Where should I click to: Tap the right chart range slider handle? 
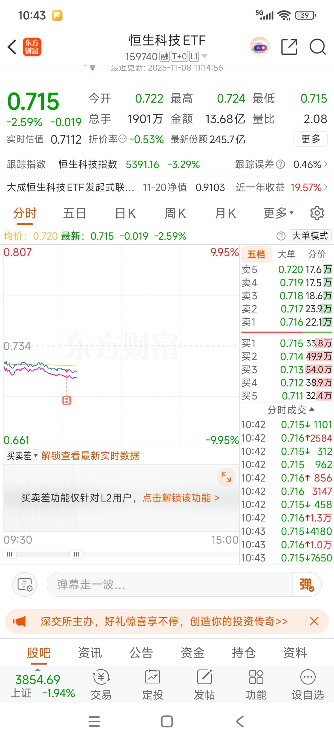point(76,554)
